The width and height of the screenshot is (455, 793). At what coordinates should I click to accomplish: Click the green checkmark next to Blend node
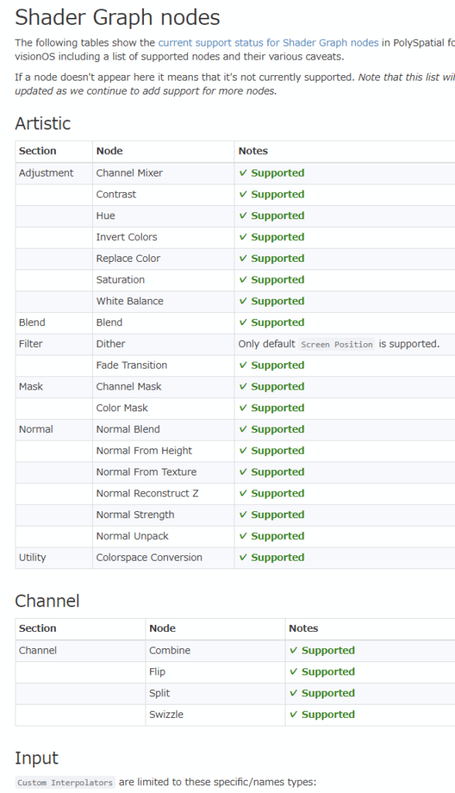pyautogui.click(x=243, y=322)
